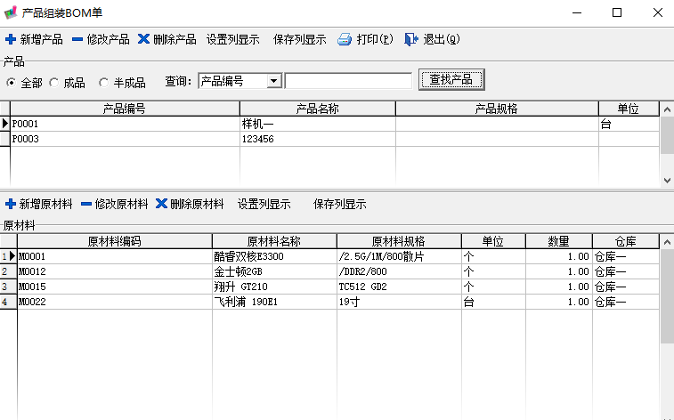
Task: Click the 新增原材料 plus icon
Action: (11, 204)
